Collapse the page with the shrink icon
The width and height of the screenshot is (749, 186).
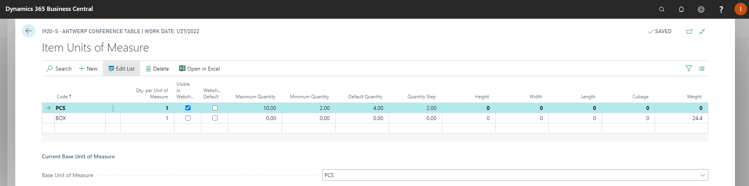coord(702,31)
